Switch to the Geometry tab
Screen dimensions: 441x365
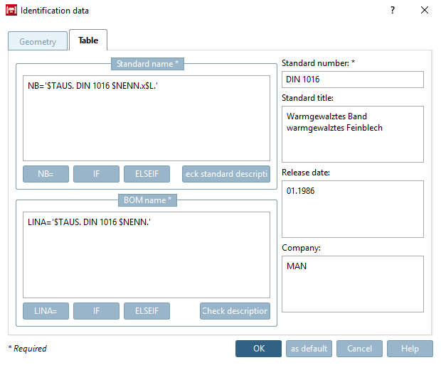(38, 41)
